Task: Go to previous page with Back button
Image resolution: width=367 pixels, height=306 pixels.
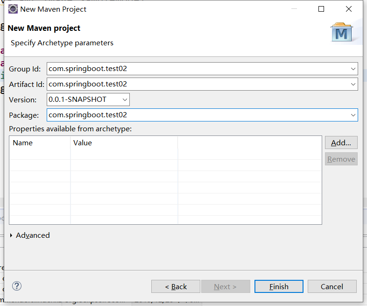Action: tap(176, 286)
